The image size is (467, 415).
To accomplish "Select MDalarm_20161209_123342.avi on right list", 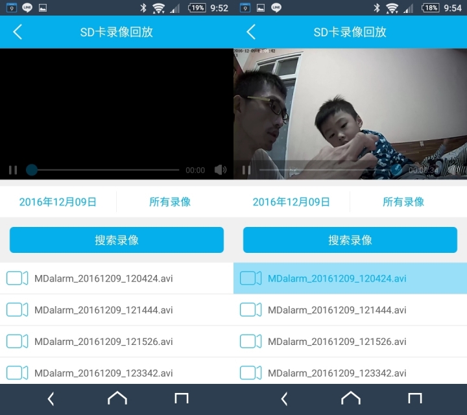I will coord(350,372).
